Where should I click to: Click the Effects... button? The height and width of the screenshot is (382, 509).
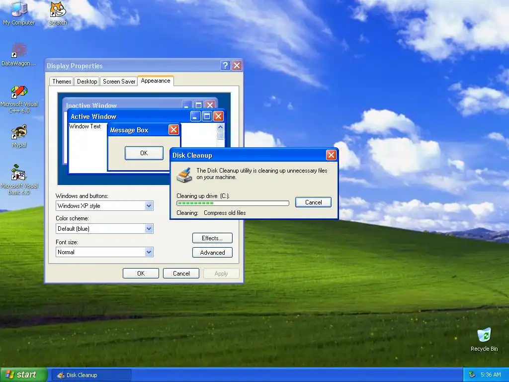tap(212, 238)
